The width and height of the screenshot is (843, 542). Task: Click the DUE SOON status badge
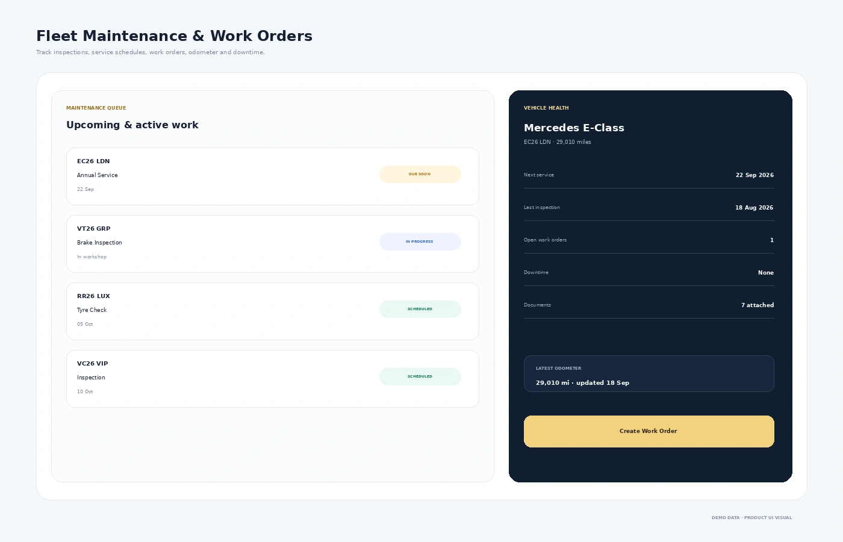click(x=420, y=174)
